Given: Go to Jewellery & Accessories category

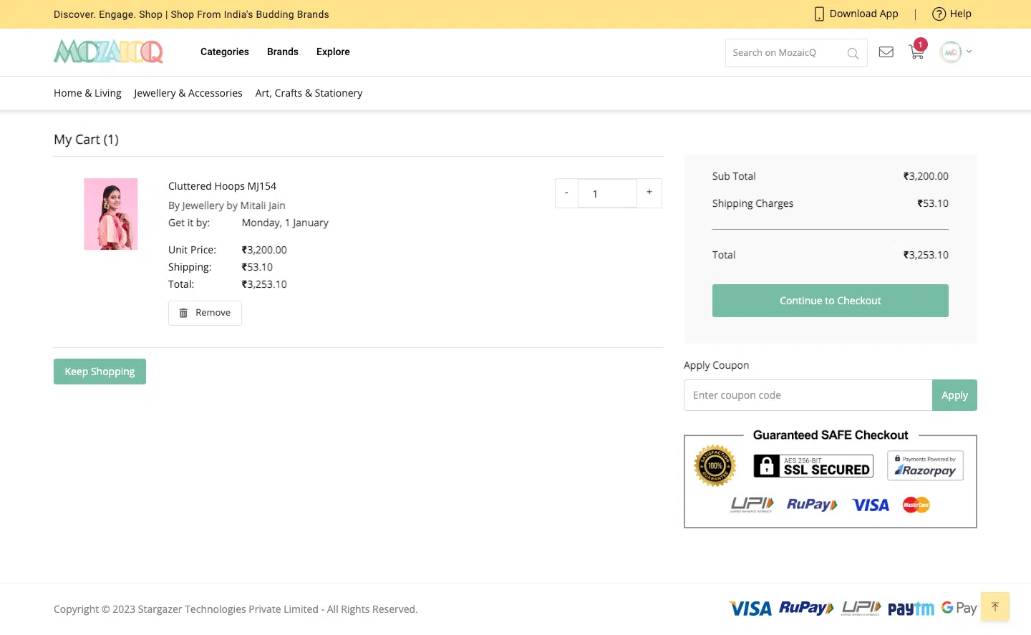Looking at the screenshot, I should tap(188, 93).
